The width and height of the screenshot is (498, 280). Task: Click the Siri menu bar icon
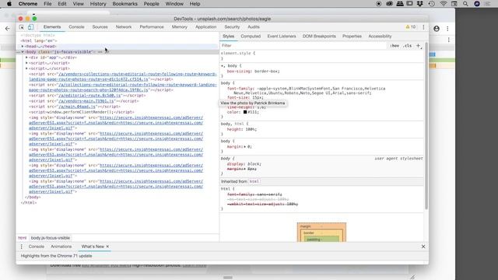pos(477,4)
